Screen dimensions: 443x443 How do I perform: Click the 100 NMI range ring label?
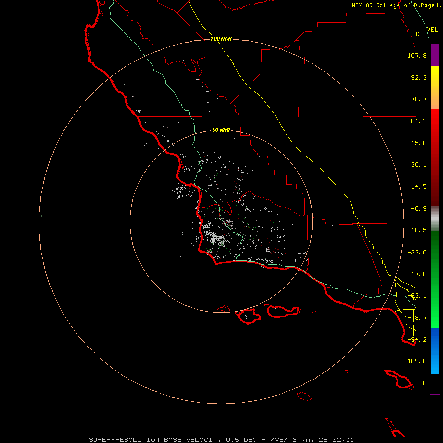pyautogui.click(x=221, y=39)
